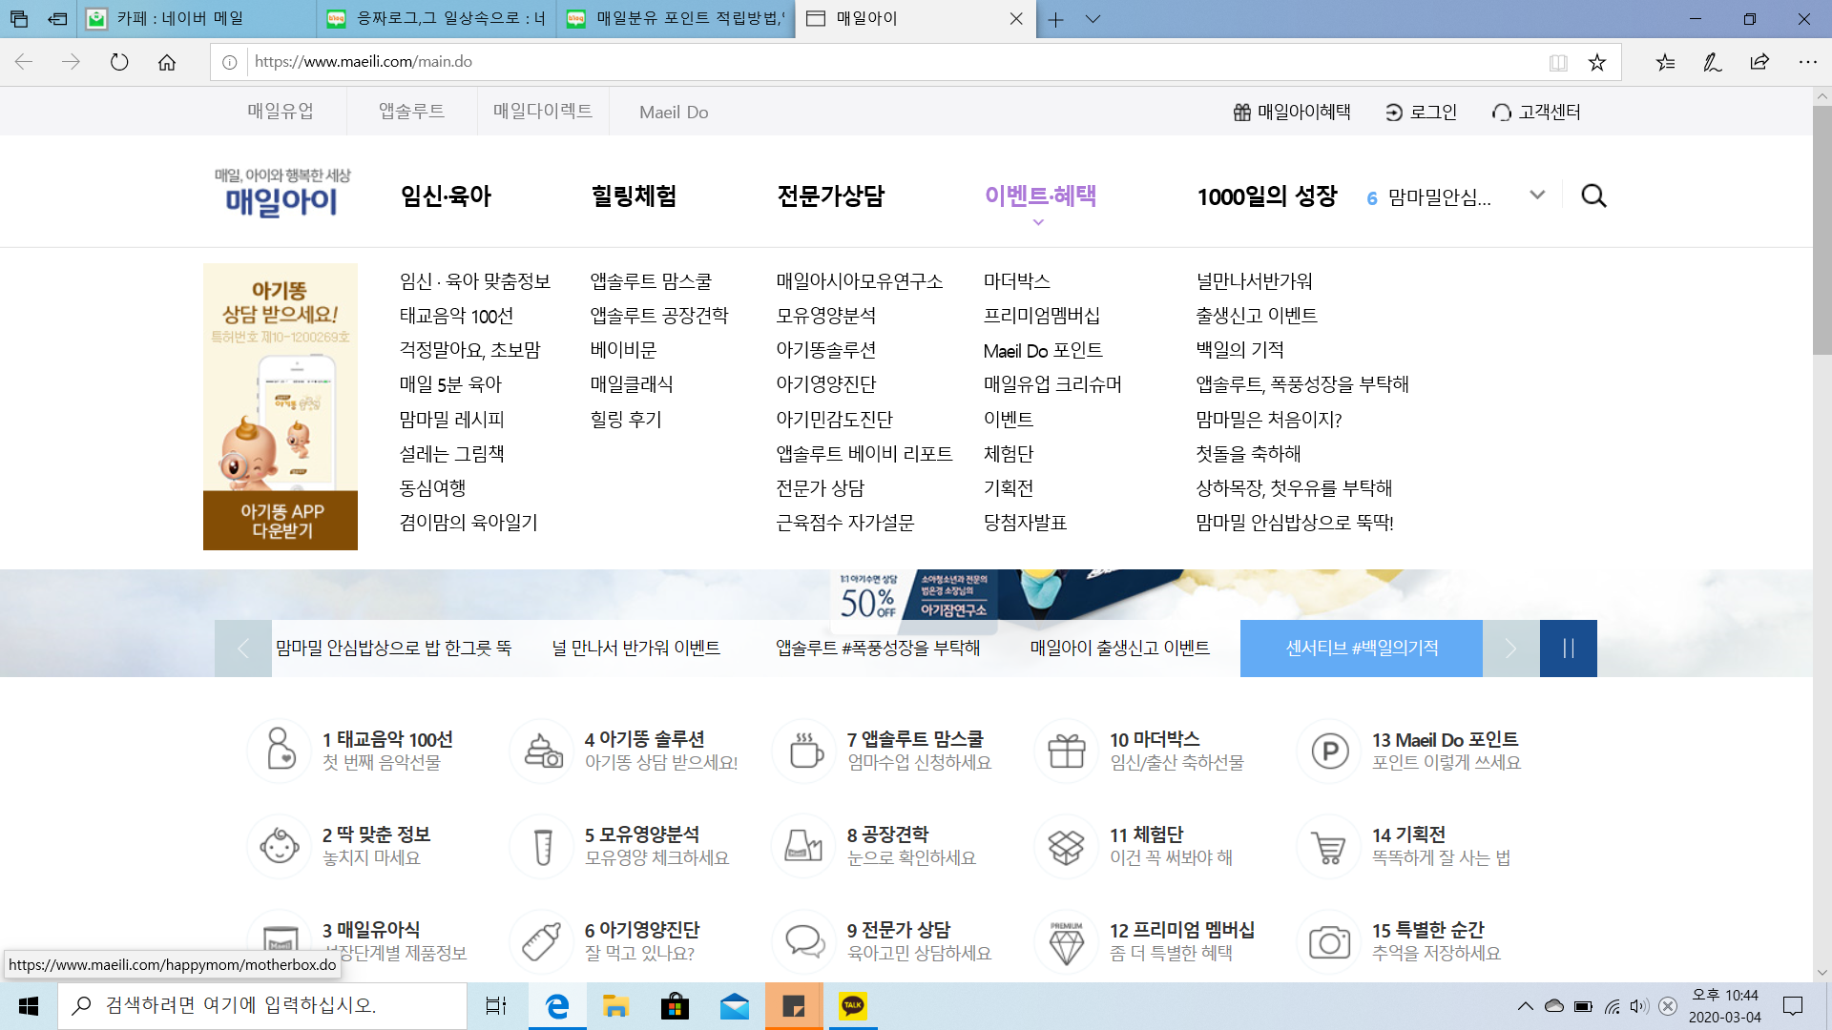This screenshot has width=1832, height=1030.
Task: Open the 1000일의 성장 main menu
Action: click(1267, 196)
